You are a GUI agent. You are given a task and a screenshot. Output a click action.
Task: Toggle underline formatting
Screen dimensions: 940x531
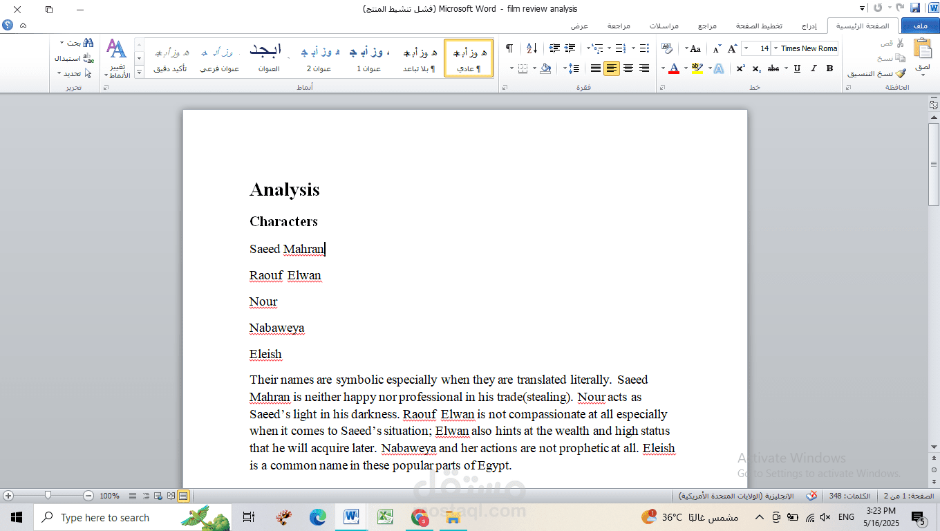tap(797, 68)
